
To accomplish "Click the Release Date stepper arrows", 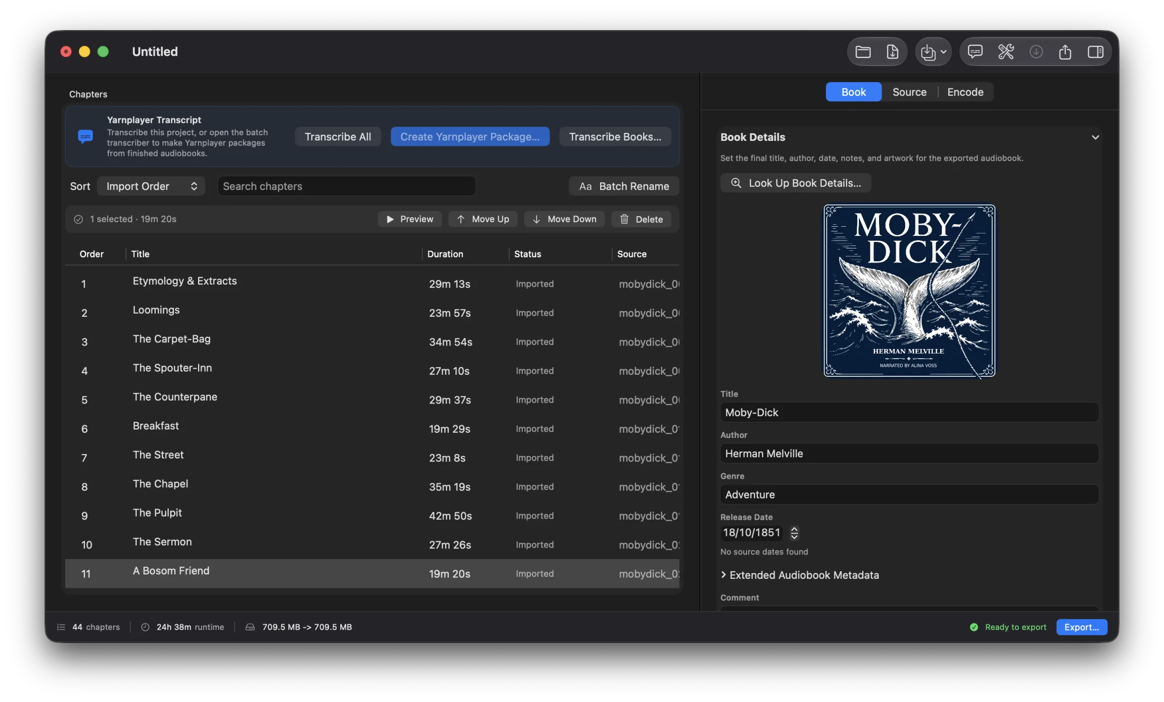I will click(x=794, y=533).
